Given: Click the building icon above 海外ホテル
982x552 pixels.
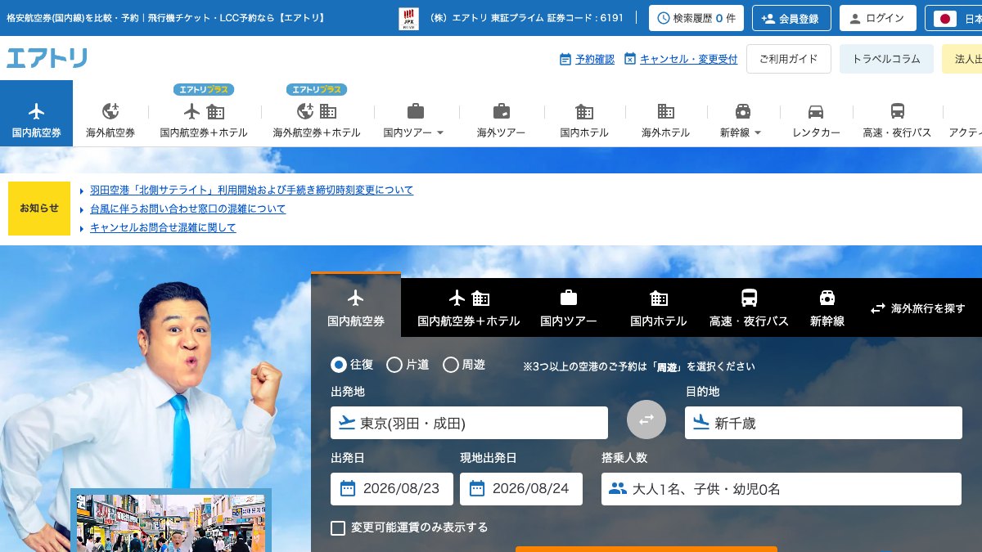Looking at the screenshot, I should [666, 111].
